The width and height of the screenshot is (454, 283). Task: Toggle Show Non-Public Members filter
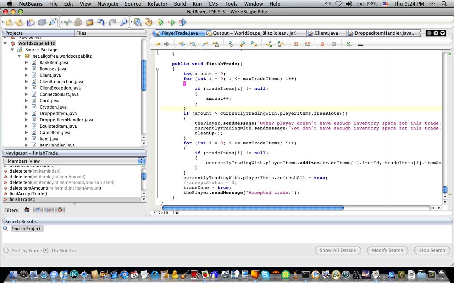(60, 210)
